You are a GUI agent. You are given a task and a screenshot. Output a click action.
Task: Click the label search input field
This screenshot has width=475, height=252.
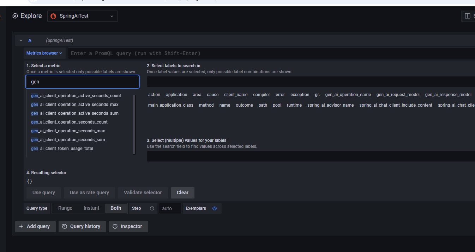click(311, 82)
